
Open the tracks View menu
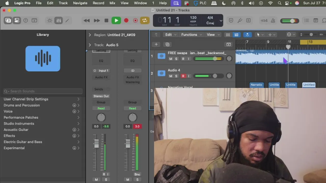[213, 35]
